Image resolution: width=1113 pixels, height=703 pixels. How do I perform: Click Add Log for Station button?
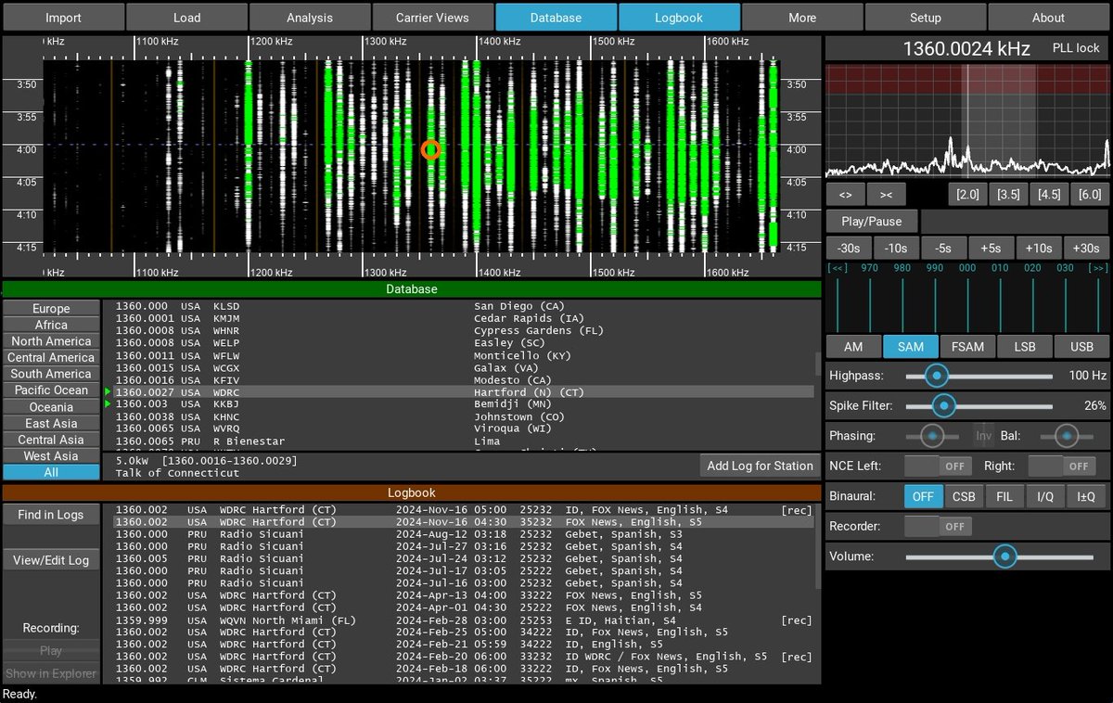click(760, 466)
